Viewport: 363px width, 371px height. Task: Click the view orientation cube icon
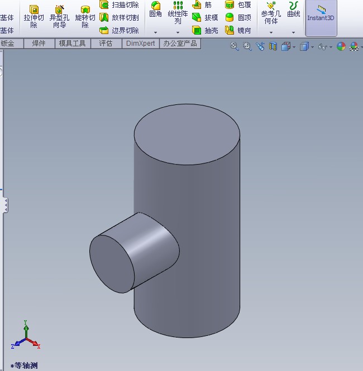[286, 46]
